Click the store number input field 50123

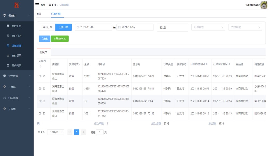pyautogui.click(x=172, y=28)
